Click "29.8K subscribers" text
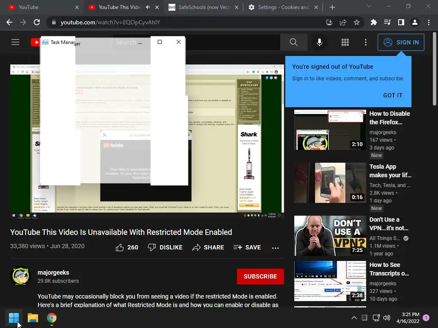The width and height of the screenshot is (438, 328). point(58,281)
